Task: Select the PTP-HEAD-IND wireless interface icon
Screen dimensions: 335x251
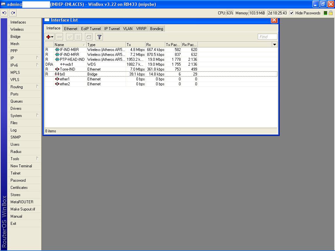Action: [57, 59]
